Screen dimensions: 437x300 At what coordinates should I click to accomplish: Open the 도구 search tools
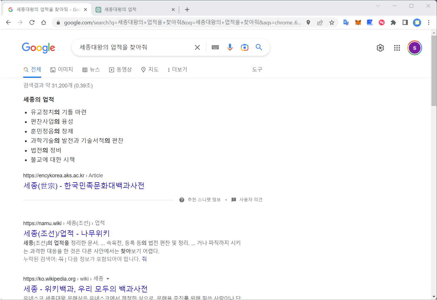click(257, 70)
